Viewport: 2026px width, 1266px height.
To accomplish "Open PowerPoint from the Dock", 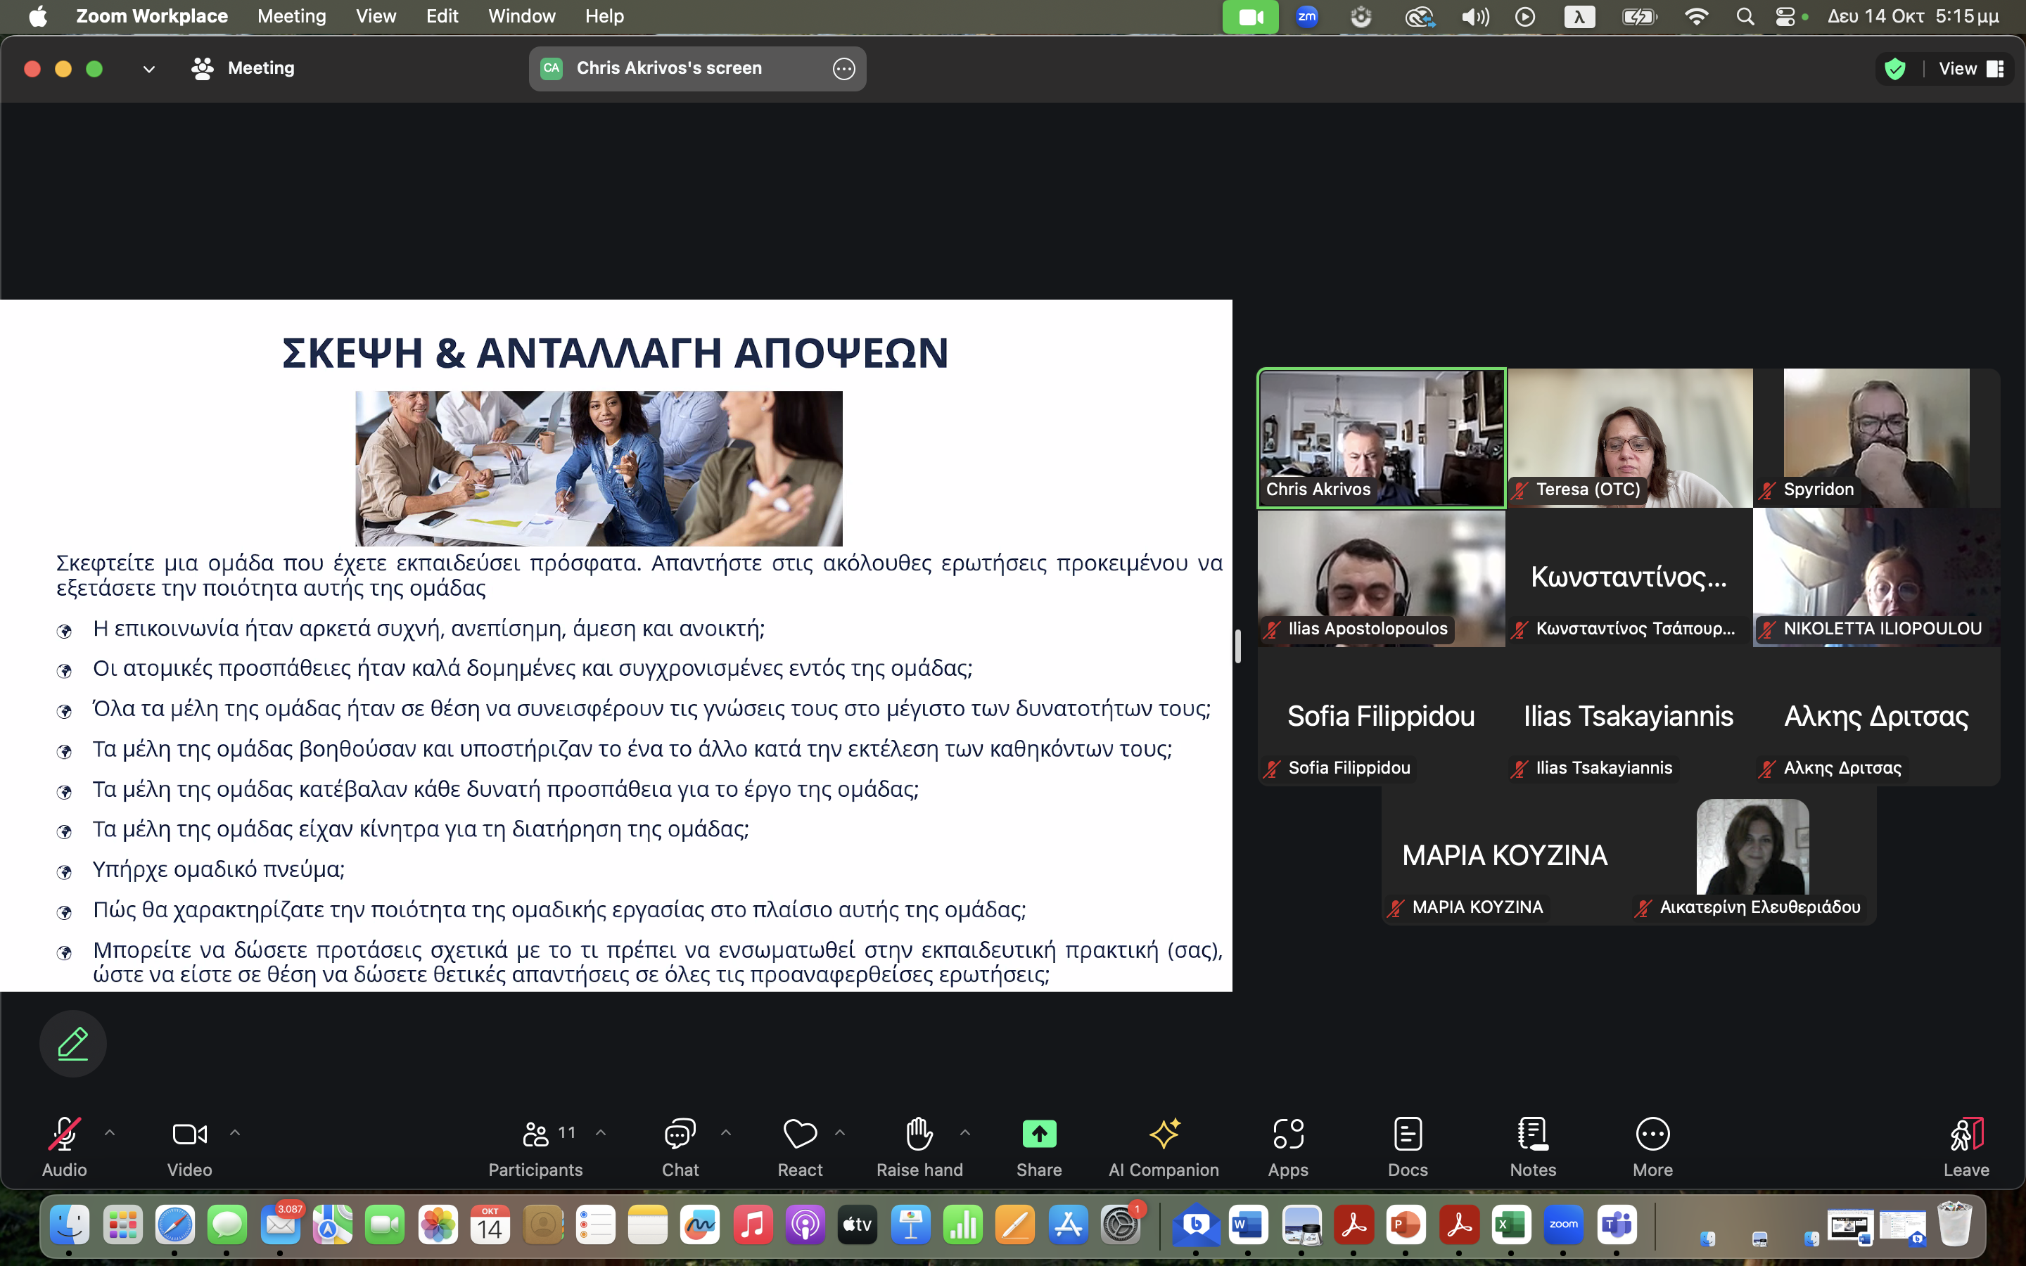I will click(x=1406, y=1226).
